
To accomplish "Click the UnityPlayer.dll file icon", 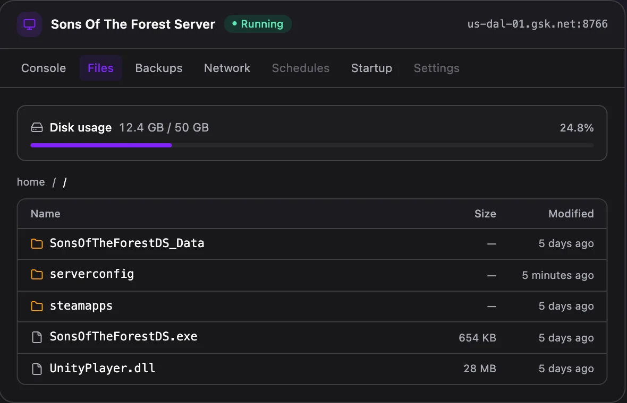I will (x=37, y=369).
